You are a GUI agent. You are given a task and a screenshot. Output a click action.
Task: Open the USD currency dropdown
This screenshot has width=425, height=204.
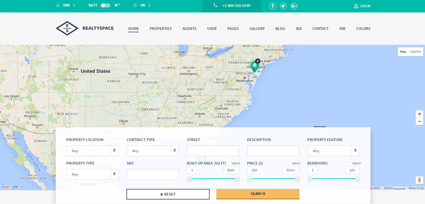(69, 5)
